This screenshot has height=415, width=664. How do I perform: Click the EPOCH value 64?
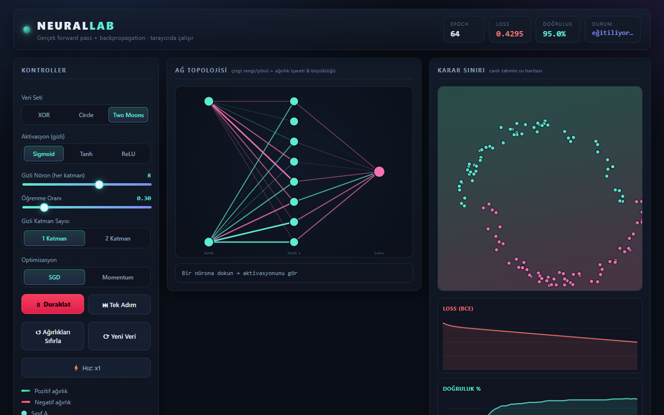[x=455, y=34]
